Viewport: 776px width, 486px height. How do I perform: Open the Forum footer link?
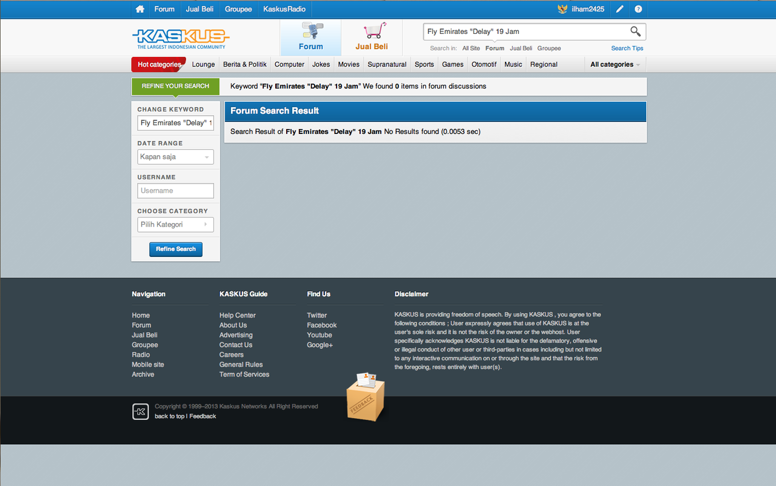[141, 325]
